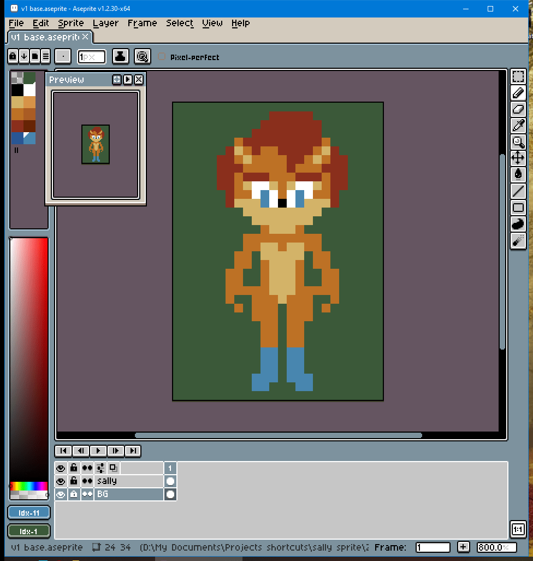The image size is (533, 561).
Task: Play the animation in the timeline
Action: click(x=98, y=451)
